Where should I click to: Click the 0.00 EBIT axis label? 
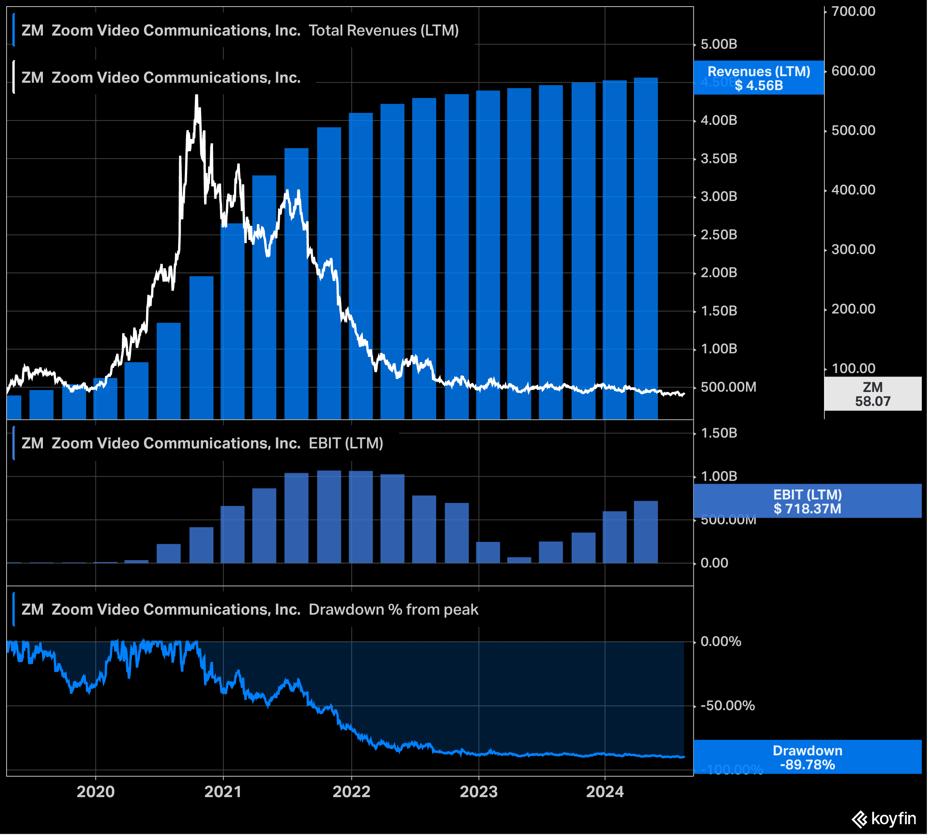coord(715,563)
